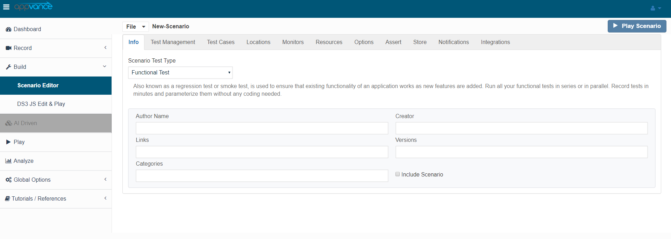Click the Build wrench icon
The image size is (671, 239).
tap(8, 67)
